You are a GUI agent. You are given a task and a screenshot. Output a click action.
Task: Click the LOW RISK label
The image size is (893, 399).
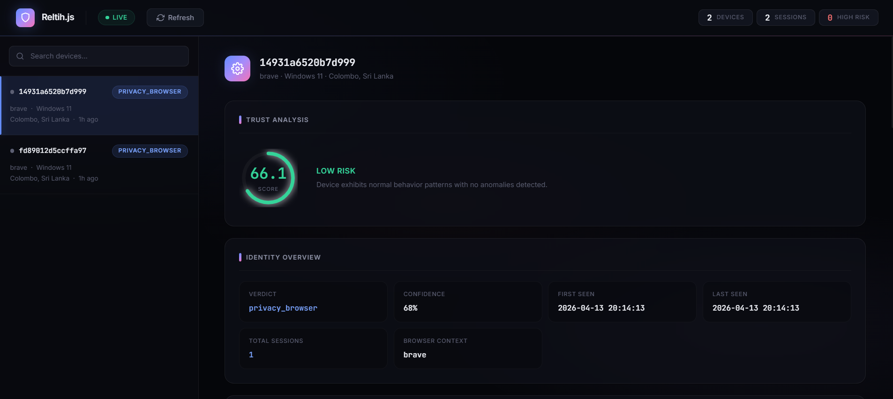[336, 171]
